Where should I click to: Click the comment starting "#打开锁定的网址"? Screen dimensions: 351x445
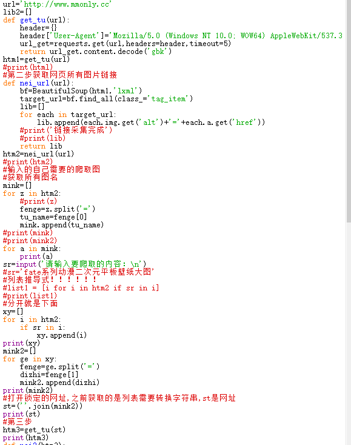tap(119, 398)
